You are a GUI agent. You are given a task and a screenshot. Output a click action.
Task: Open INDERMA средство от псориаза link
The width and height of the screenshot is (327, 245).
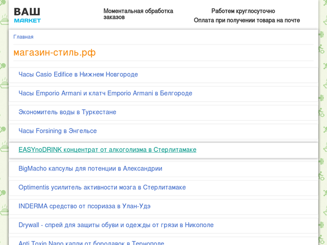(84, 206)
